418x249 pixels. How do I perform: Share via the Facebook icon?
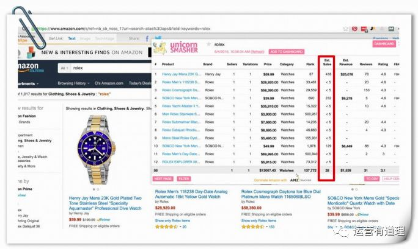147,39
